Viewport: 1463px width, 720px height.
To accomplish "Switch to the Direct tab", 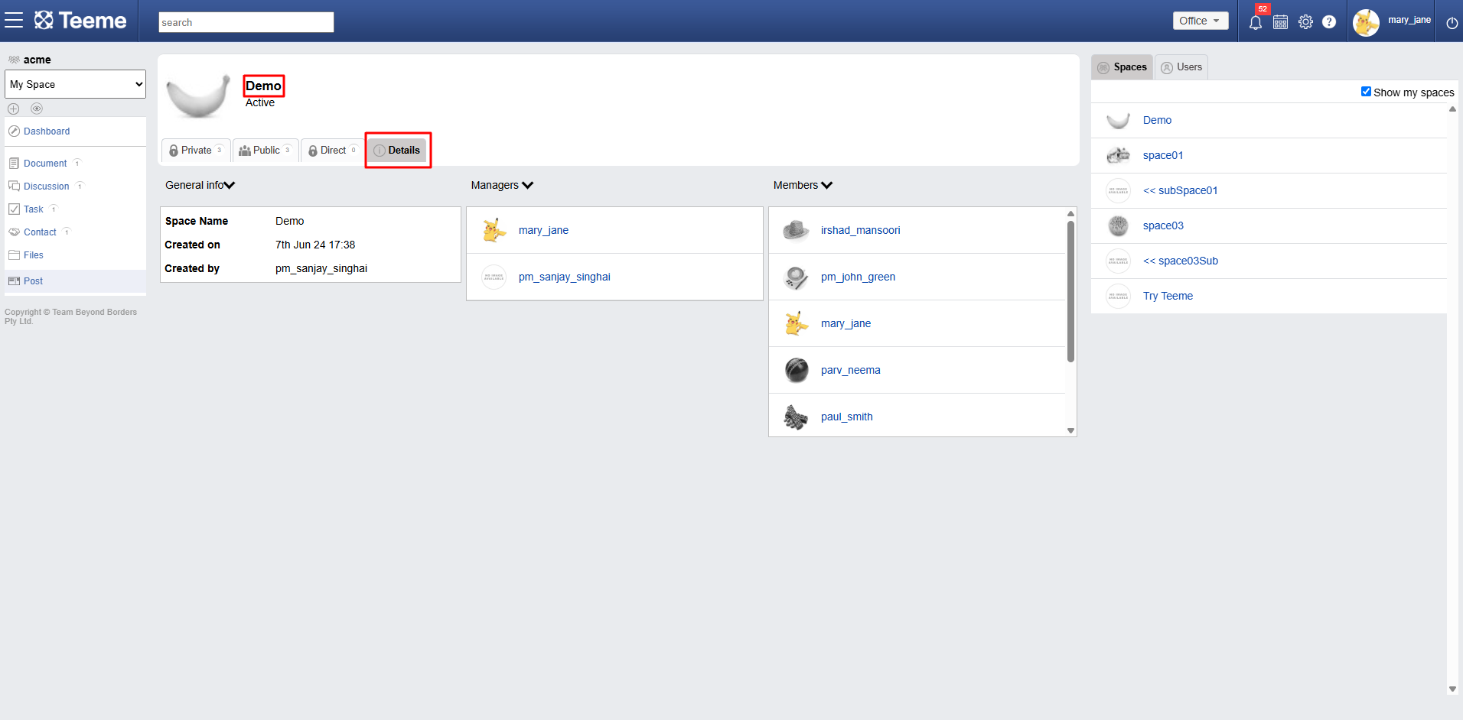I will (332, 151).
